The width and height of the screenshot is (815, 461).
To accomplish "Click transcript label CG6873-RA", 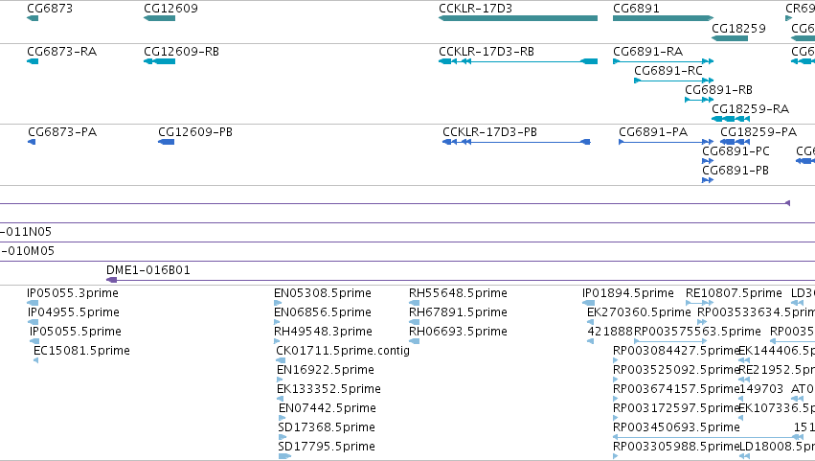I will click(62, 52).
